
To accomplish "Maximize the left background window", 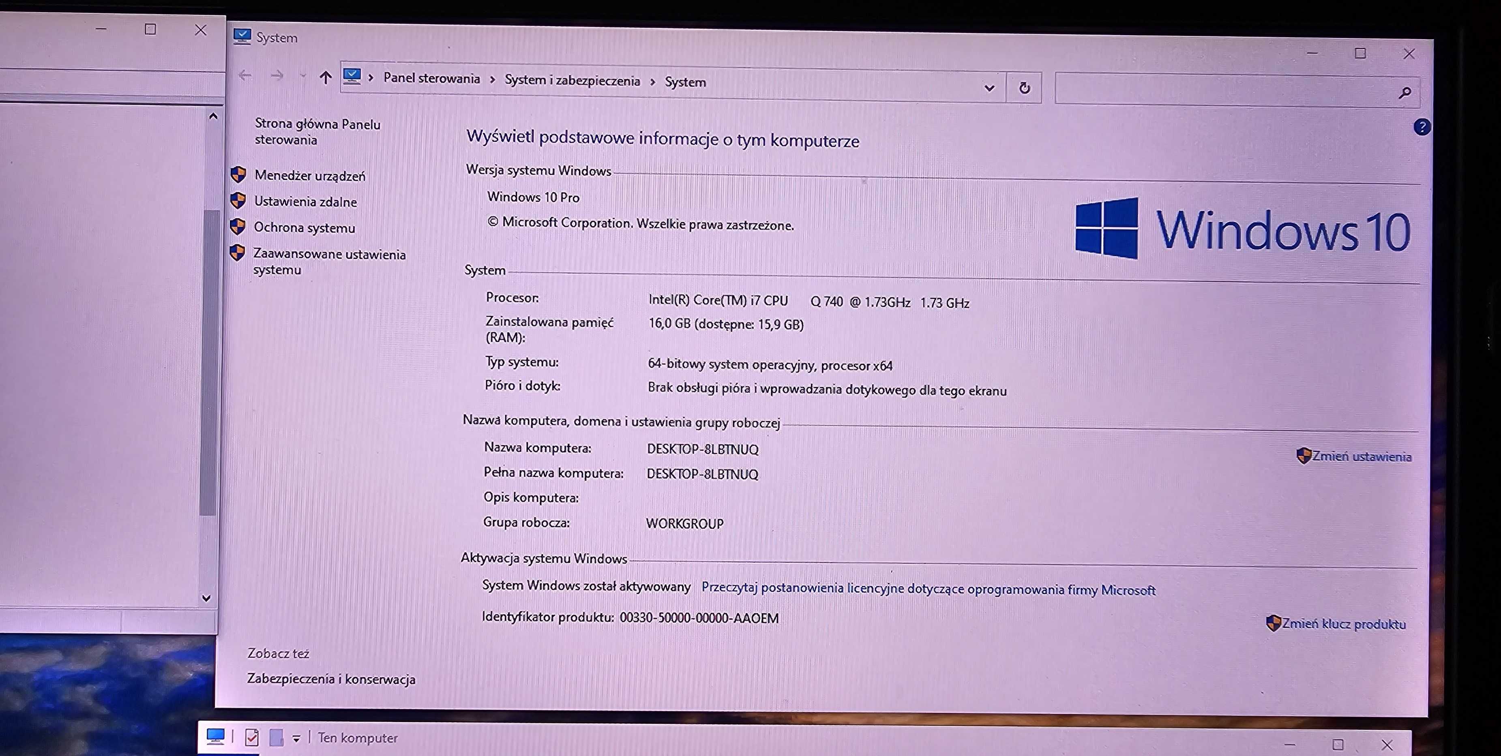I will click(150, 29).
